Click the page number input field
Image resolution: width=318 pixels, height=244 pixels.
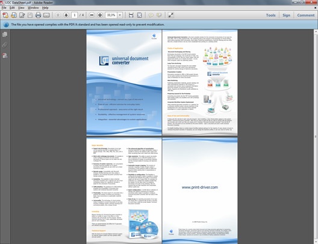[x=75, y=15]
